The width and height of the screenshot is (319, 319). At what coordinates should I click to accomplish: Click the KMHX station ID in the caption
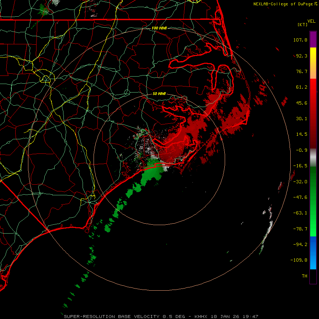coord(201,317)
